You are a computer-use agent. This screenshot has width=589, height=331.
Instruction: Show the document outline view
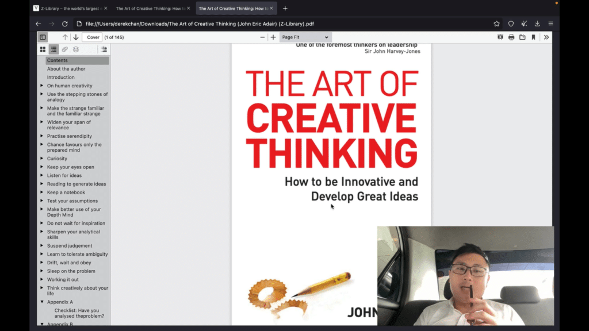pos(53,49)
